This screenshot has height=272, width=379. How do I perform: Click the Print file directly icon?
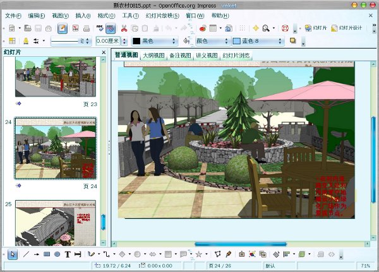[x=87, y=28]
